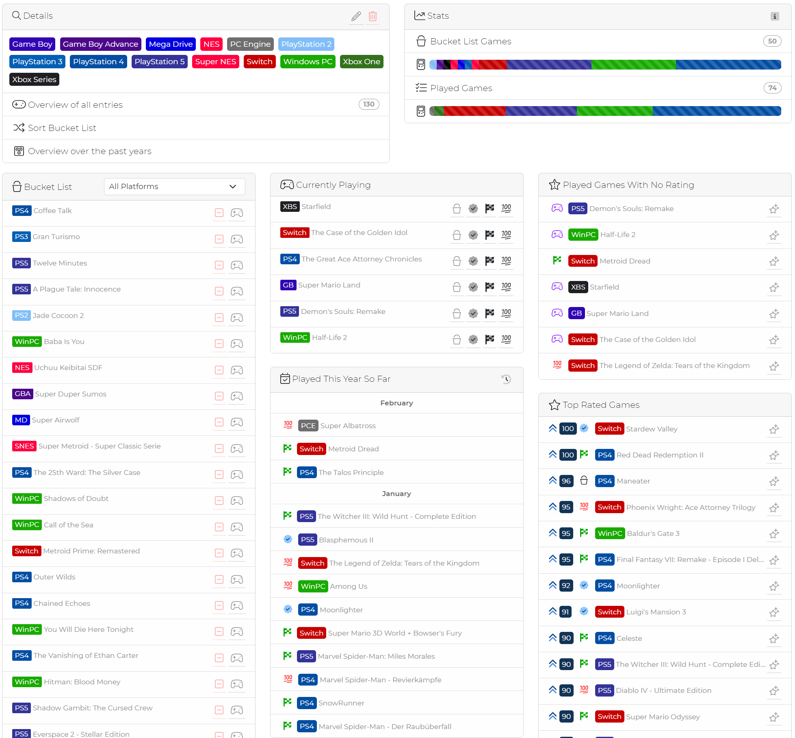Viewport: 795px width, 738px height.
Task: Select the Game Boy Advance platform tag
Action: pyautogui.click(x=100, y=44)
